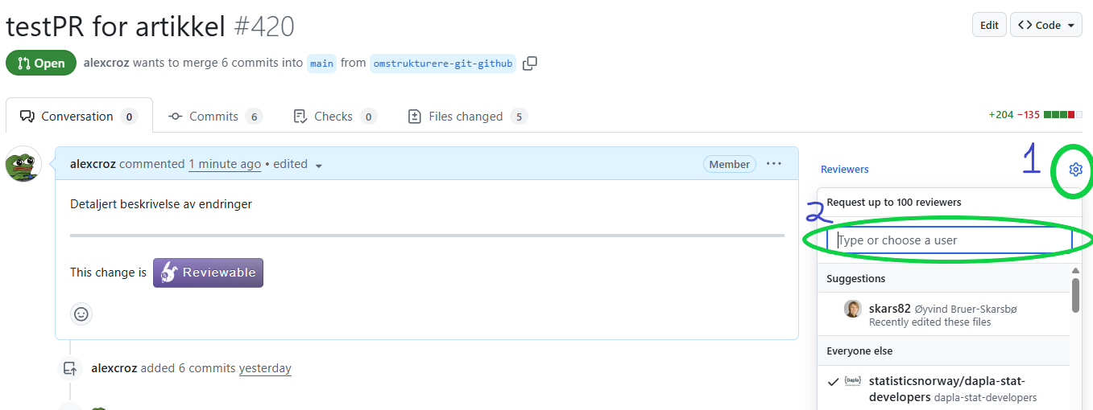1093x410 pixels.
Task: Click the skars82 user avatar
Action: pyautogui.click(x=852, y=309)
